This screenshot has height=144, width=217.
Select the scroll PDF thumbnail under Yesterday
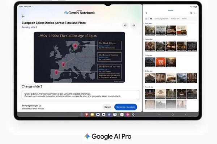[171, 46]
